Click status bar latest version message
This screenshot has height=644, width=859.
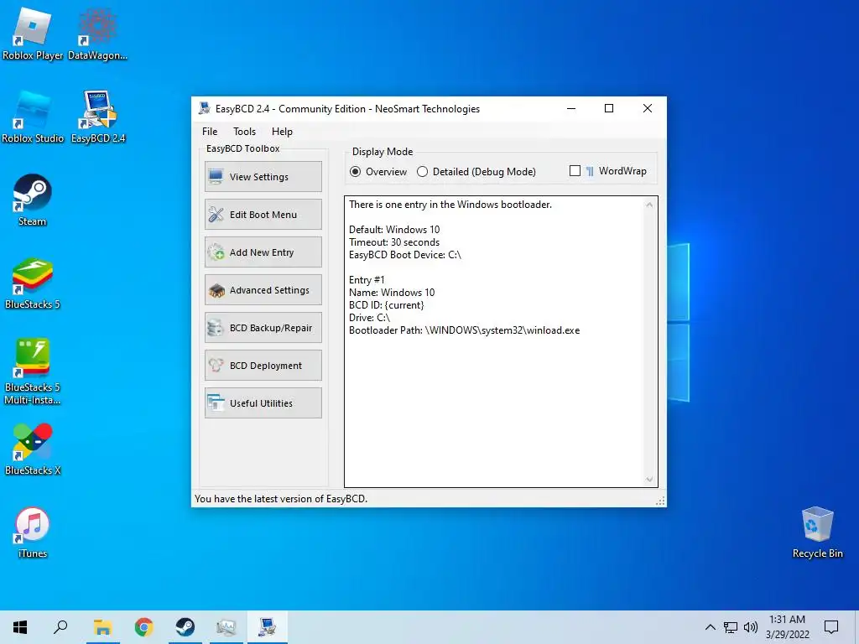click(x=281, y=499)
